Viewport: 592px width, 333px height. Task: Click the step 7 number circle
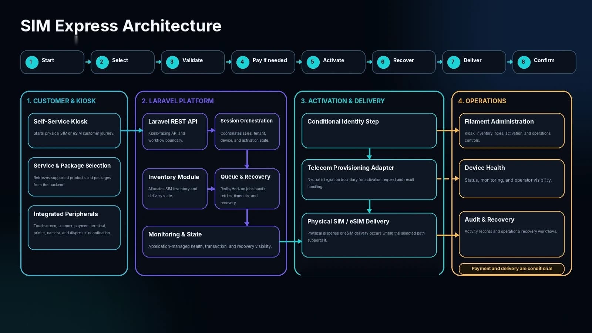[453, 62]
